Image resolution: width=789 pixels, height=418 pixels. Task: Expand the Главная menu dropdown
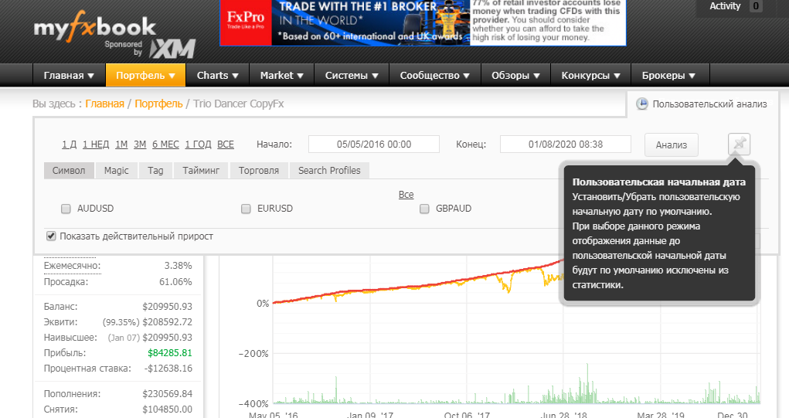tap(69, 76)
